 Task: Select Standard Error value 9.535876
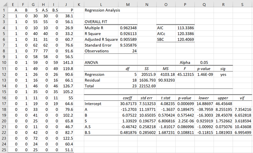(128, 45)
